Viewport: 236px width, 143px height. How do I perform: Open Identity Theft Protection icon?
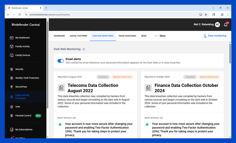[12, 78]
